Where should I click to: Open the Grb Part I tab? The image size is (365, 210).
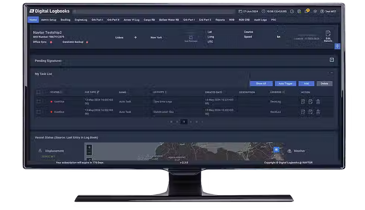point(189,20)
